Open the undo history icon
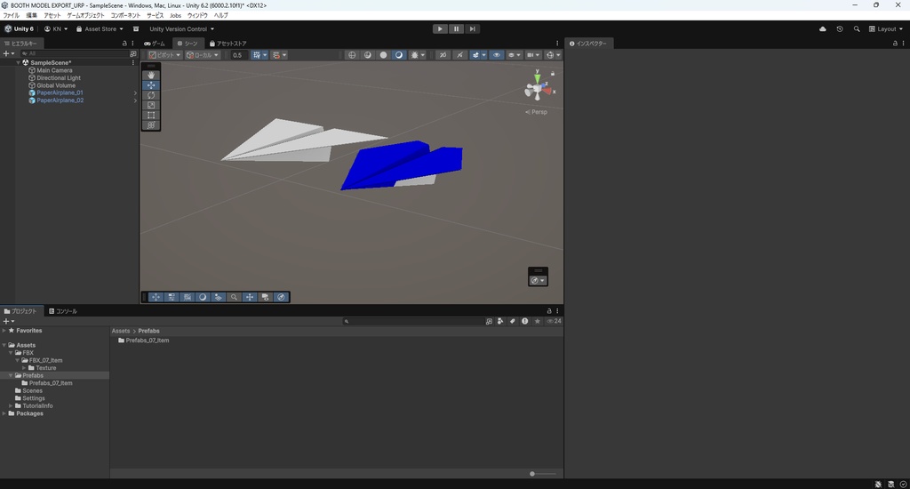 (x=839, y=29)
